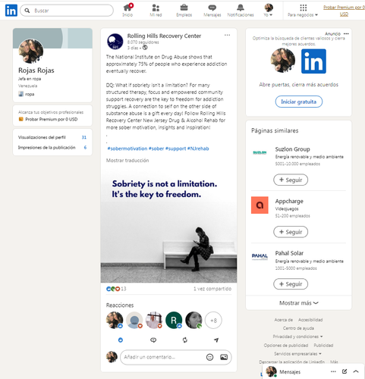Open the Notificaciones bell tab
365x379 pixels.
[x=241, y=11]
